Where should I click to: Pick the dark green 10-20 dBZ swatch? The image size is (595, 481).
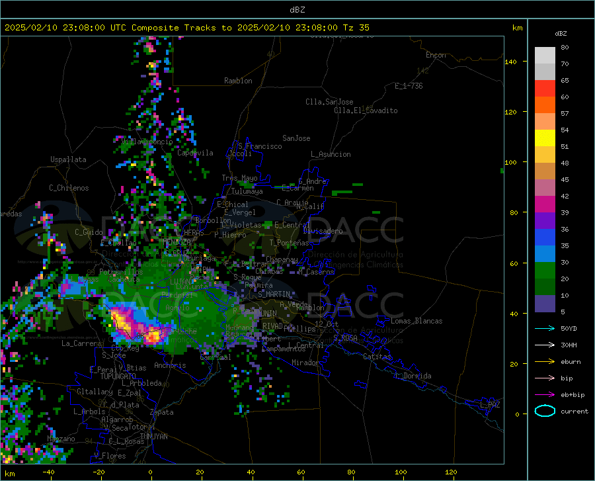(545, 287)
